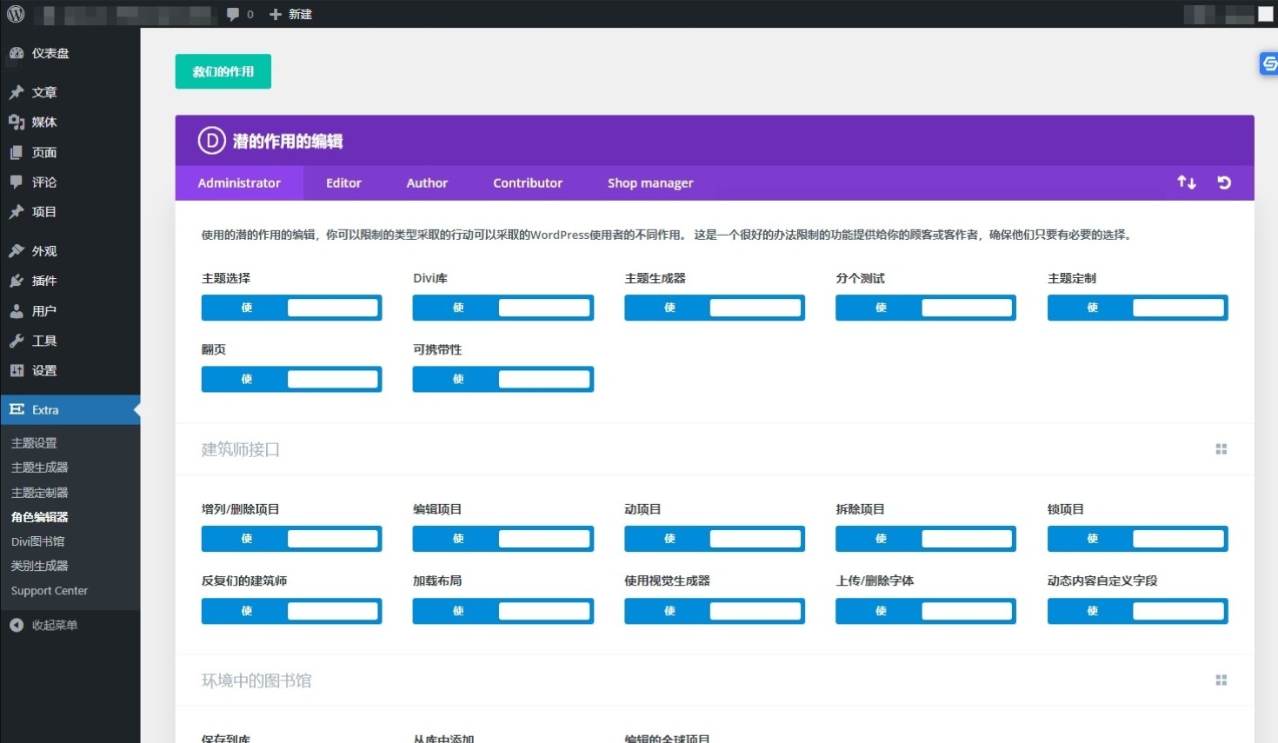Click the reset roles circular arrow icon
This screenshot has width=1278, height=743.
[1224, 182]
